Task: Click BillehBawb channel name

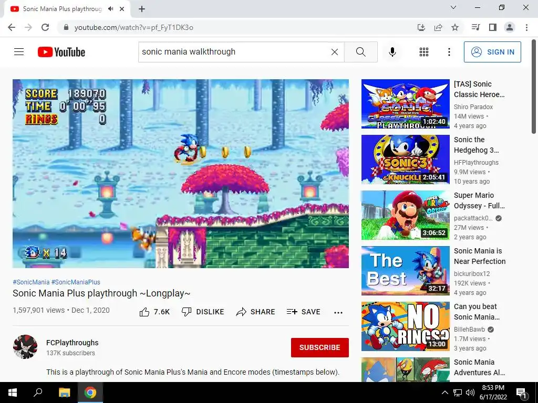Action: tap(469, 330)
